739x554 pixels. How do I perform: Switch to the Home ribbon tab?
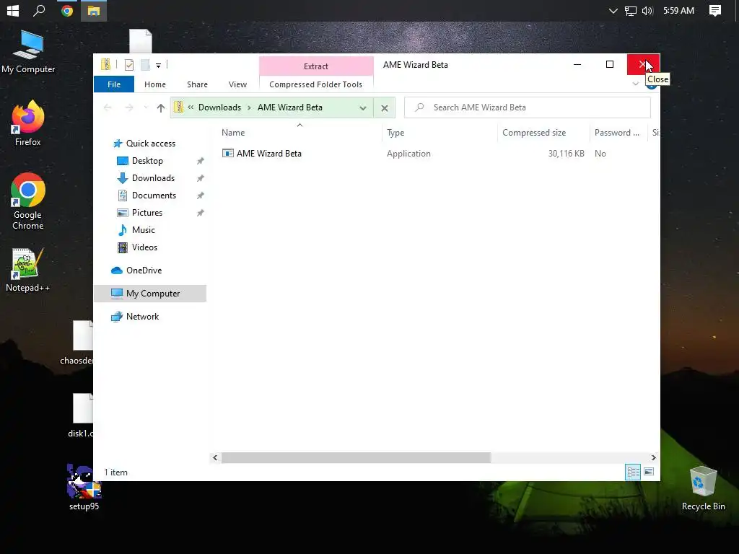[x=155, y=84]
